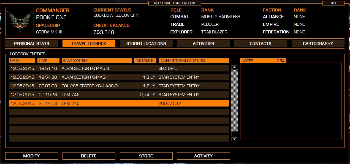Switch to the Activities tab
The image size is (350, 164).
203,44
